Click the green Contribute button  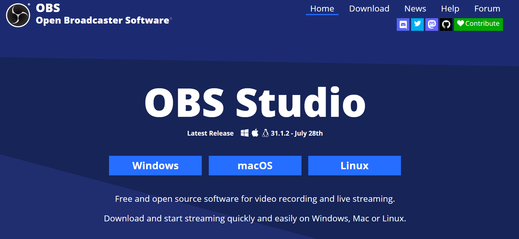tap(478, 24)
